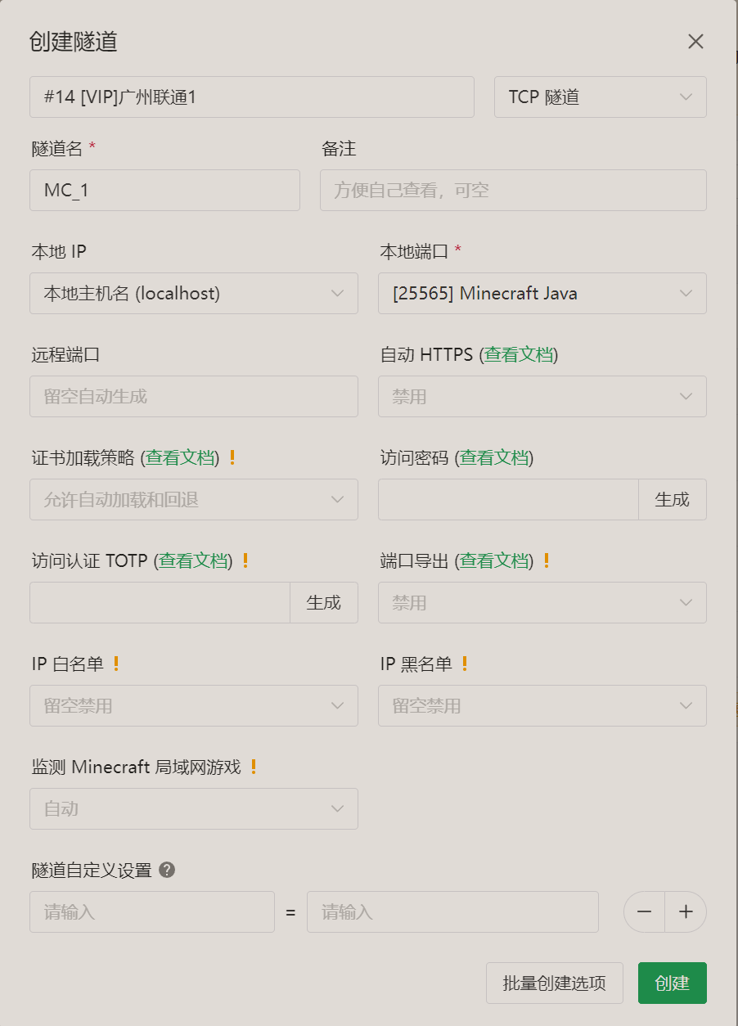The width and height of the screenshot is (738, 1026).
Task: Open the 本地端口 Minecraft Java dropdown
Action: (542, 293)
